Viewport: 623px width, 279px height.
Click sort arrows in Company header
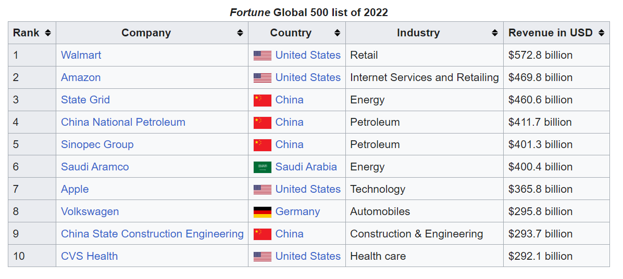pyautogui.click(x=240, y=33)
